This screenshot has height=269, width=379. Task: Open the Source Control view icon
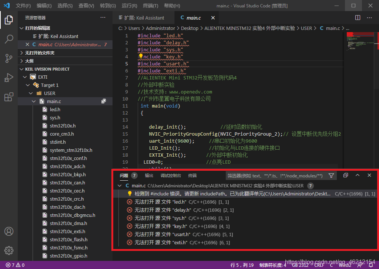click(9, 58)
